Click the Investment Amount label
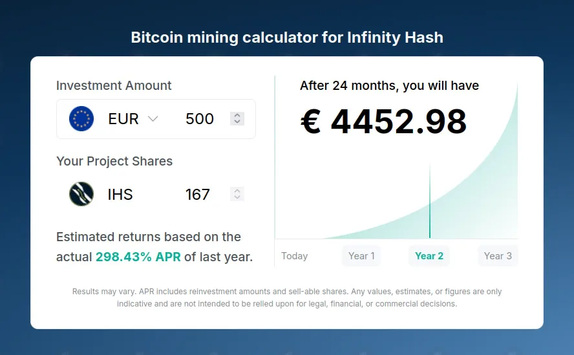This screenshot has height=355, width=574. 114,85
